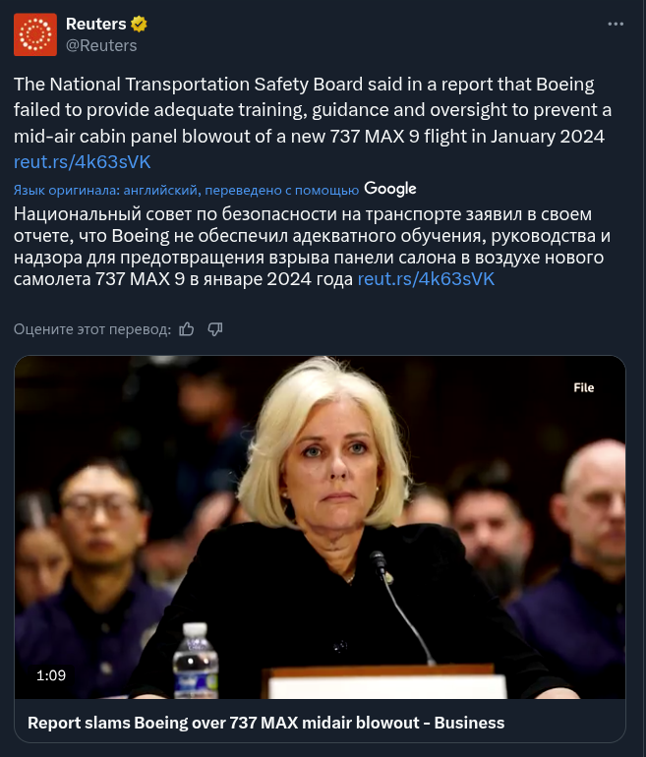Follow the reut.rs/4k63sVK link in the Russian translation
Screen dimensions: 646x757
(426, 279)
